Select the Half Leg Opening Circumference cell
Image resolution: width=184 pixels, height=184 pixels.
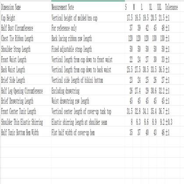[26, 91]
